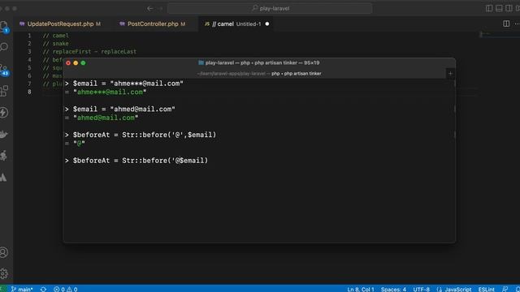Viewport: 520px width, 292px height.
Task: Split the editor to the right
Action: (506, 24)
